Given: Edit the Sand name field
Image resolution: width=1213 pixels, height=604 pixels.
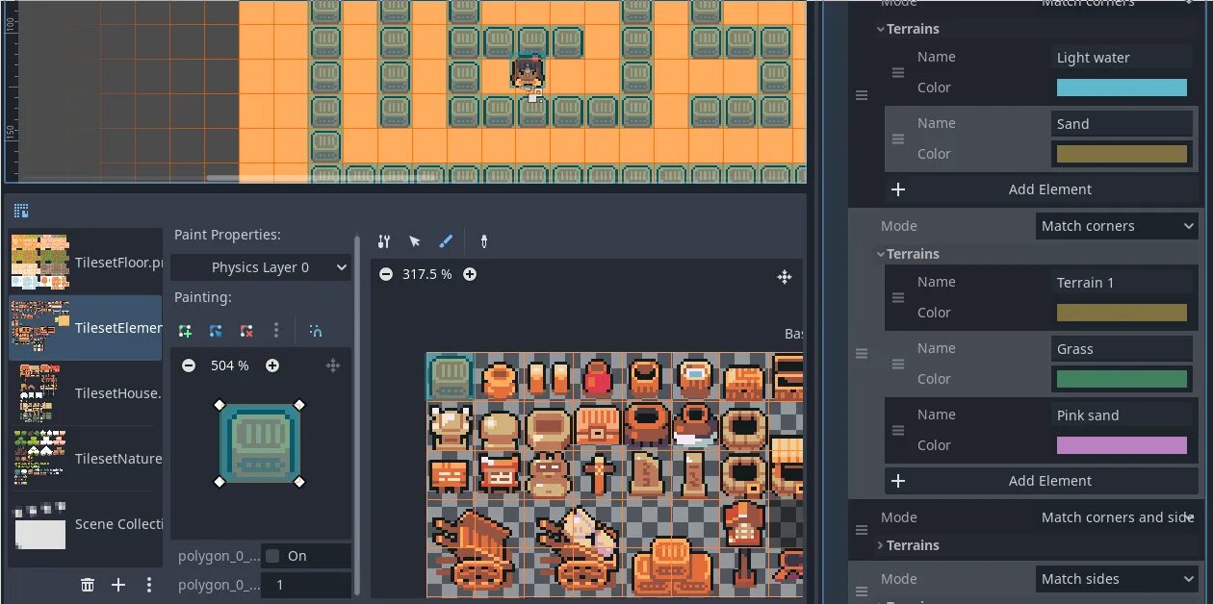Looking at the screenshot, I should [1122, 124].
